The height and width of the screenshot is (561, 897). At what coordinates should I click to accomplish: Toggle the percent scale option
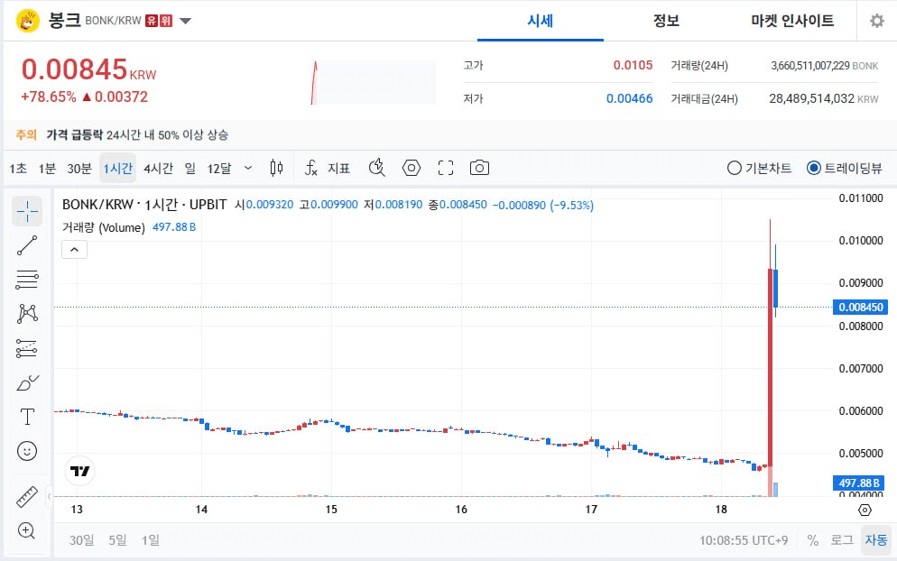click(x=813, y=540)
